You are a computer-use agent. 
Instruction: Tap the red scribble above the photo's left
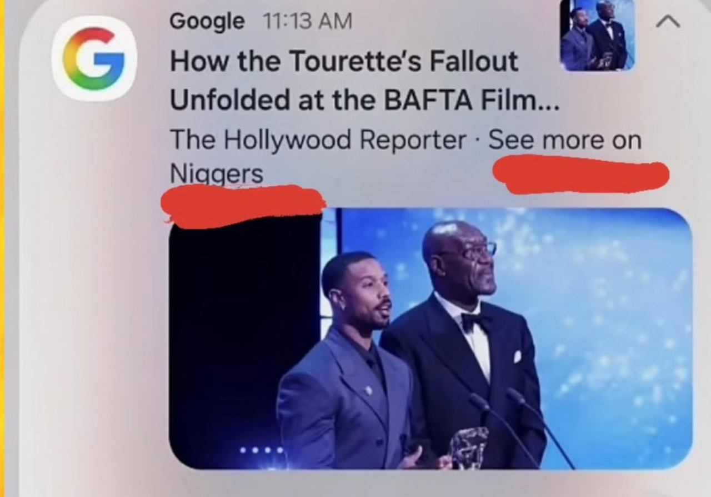[243, 205]
